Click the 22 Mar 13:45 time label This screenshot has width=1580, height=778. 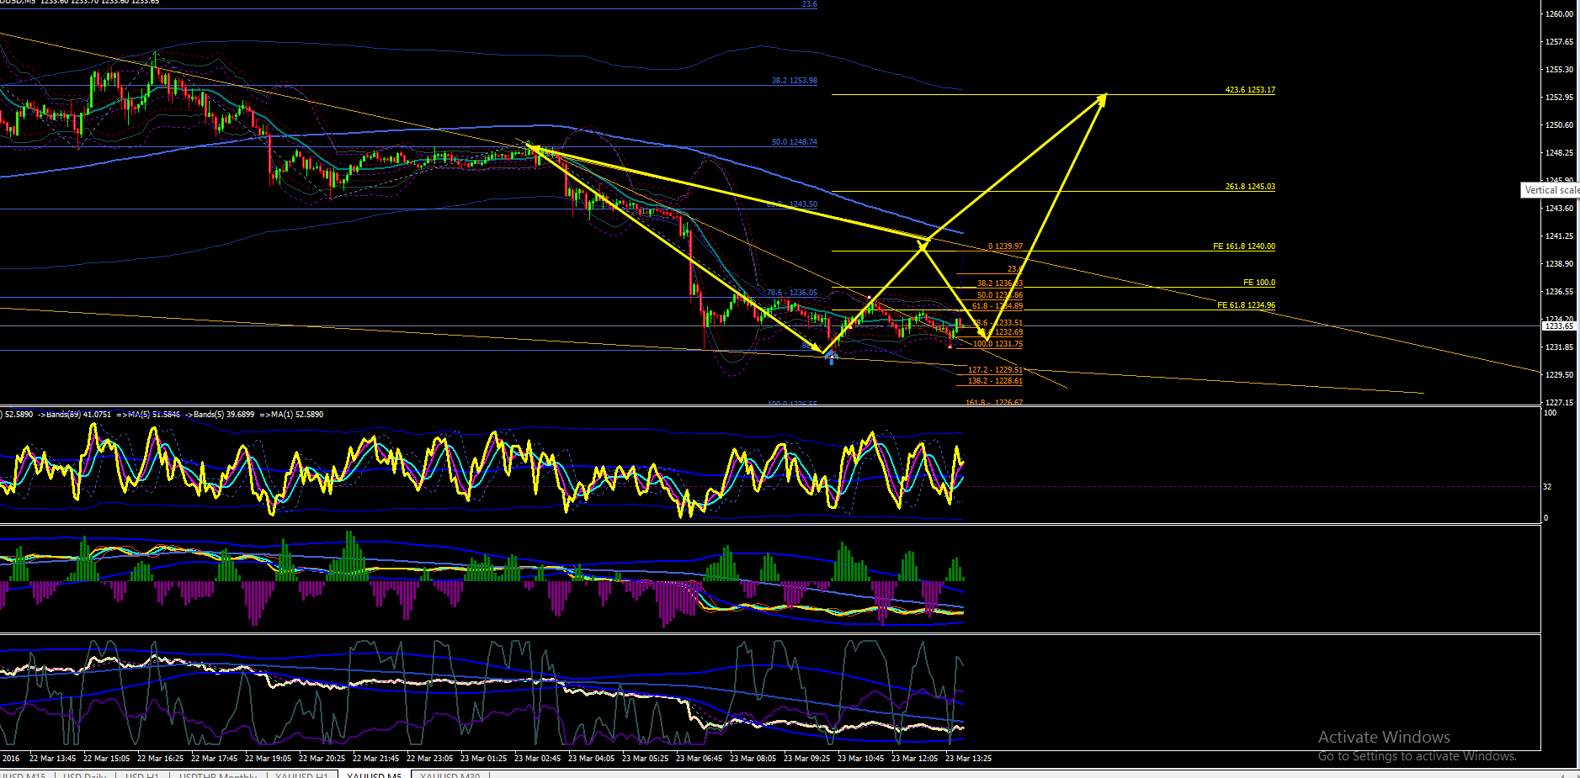tap(52, 759)
